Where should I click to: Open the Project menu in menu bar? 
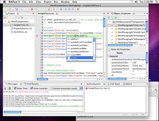[47, 2]
